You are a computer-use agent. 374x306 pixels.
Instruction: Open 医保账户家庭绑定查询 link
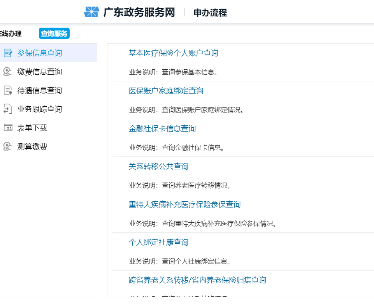click(166, 91)
